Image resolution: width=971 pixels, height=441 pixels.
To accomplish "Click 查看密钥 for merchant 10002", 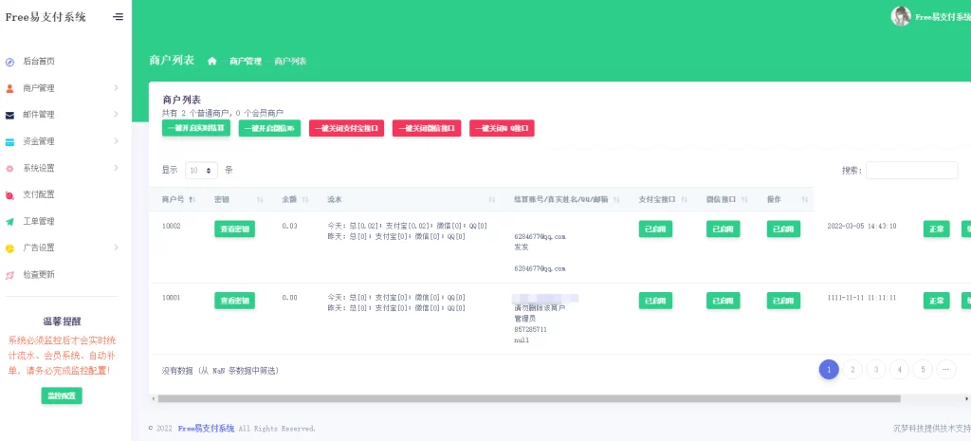I will click(x=235, y=230).
